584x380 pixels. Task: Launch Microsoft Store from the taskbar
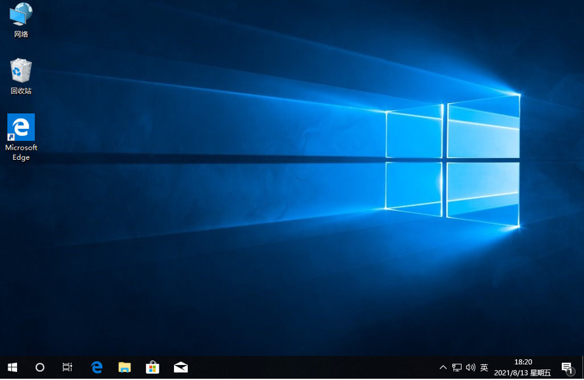pos(152,367)
